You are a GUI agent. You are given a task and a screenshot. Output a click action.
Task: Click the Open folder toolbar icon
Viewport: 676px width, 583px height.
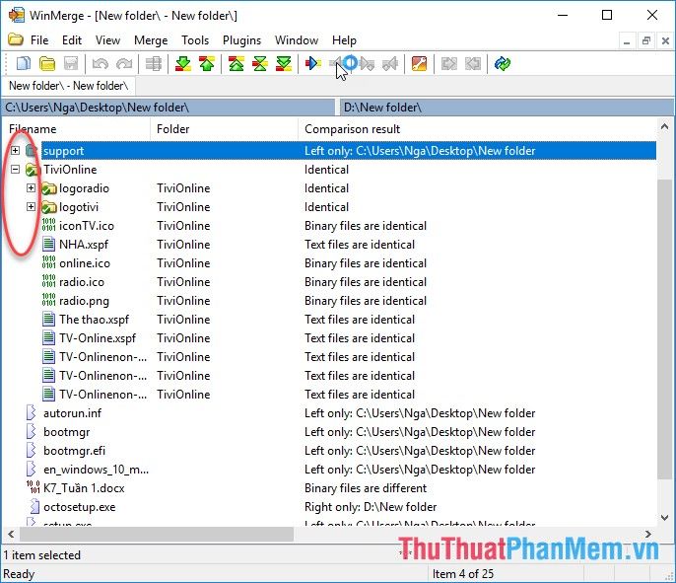pos(47,64)
